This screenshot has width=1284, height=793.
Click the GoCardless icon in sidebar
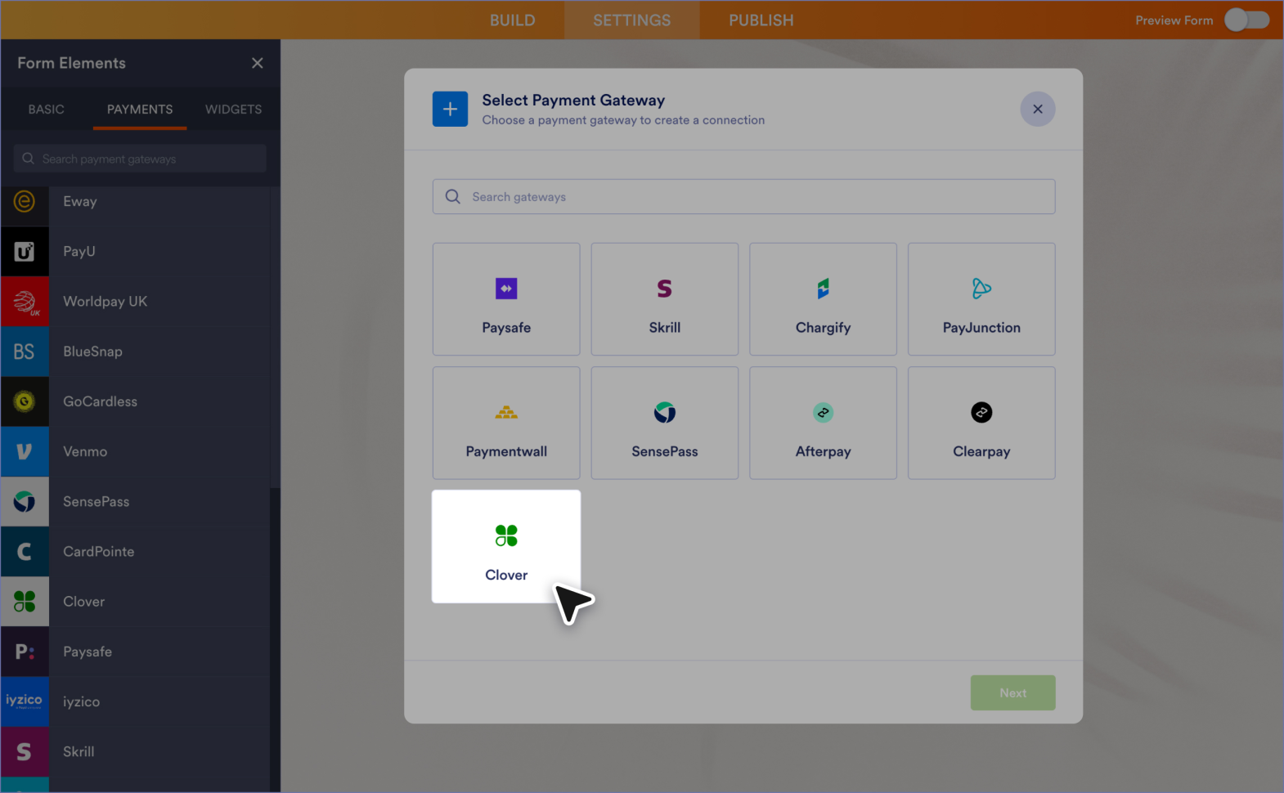[25, 401]
